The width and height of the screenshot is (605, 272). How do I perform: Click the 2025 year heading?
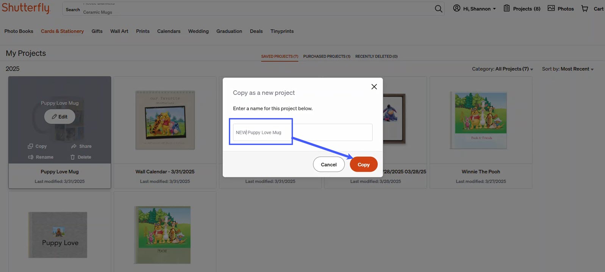13,69
